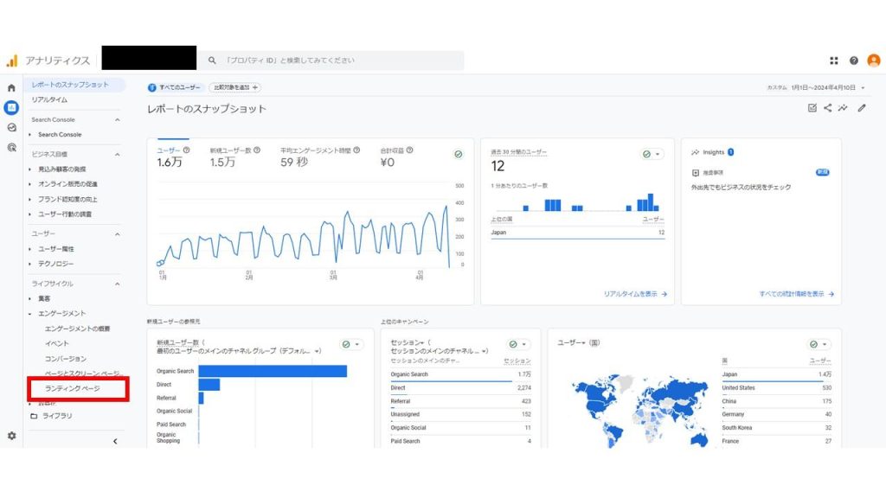The height and width of the screenshot is (498, 886).
Task: Open check status dropdown on users chart card
Action: point(459,154)
